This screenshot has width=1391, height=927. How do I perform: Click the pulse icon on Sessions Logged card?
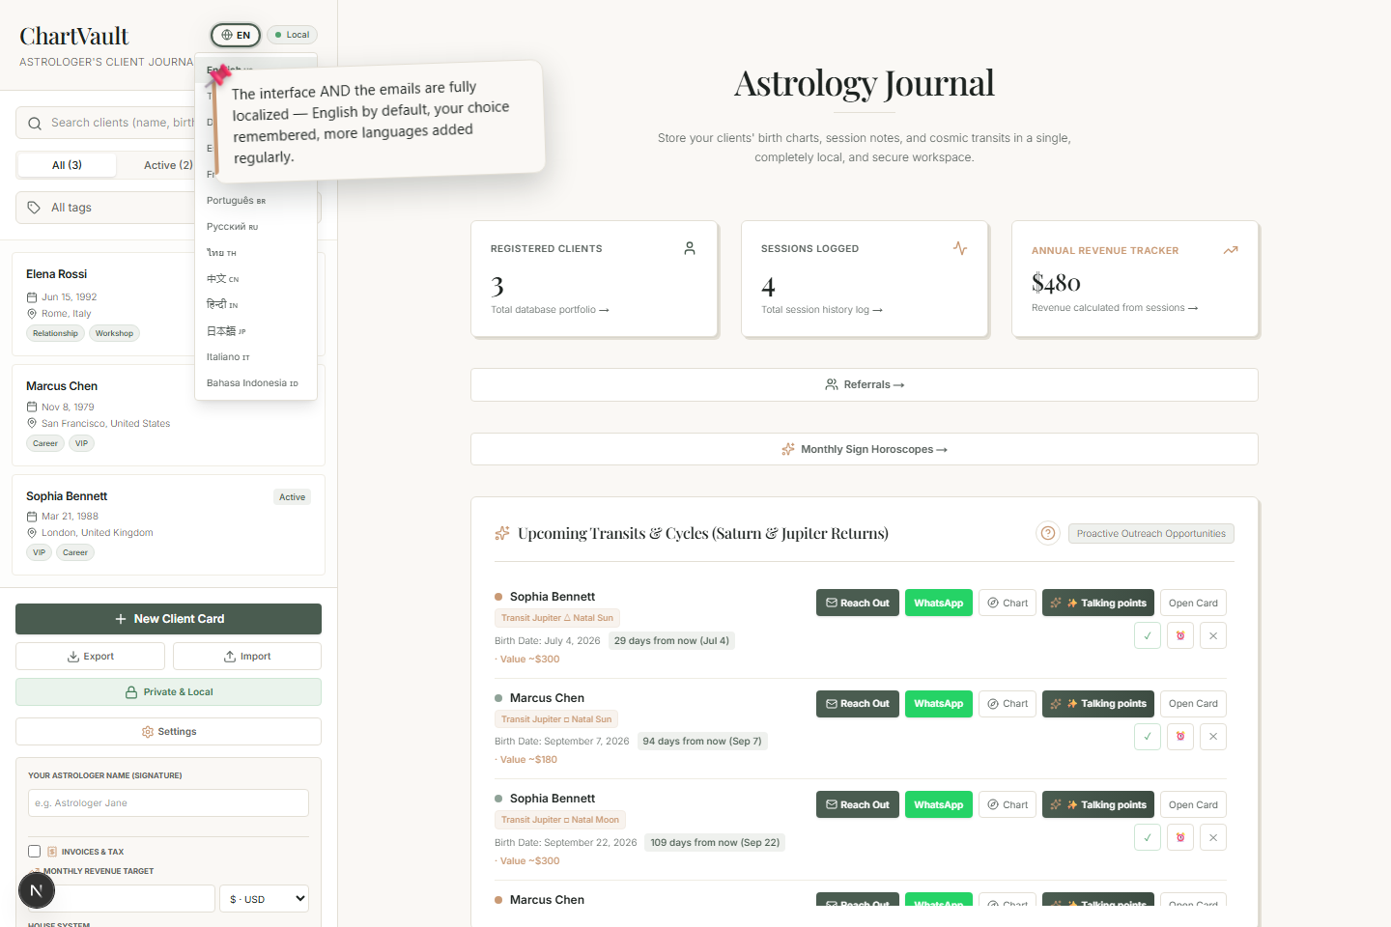pos(960,248)
